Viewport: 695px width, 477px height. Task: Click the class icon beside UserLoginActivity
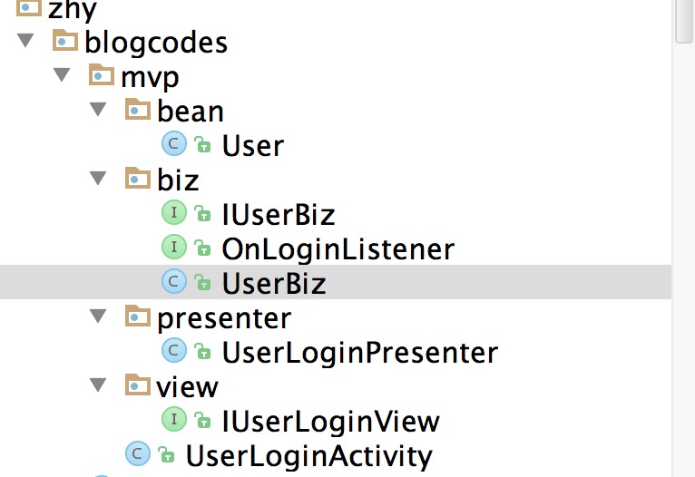pyautogui.click(x=137, y=453)
